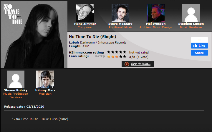Open the See details link
The height and width of the screenshot is (132, 212).
(141, 64)
